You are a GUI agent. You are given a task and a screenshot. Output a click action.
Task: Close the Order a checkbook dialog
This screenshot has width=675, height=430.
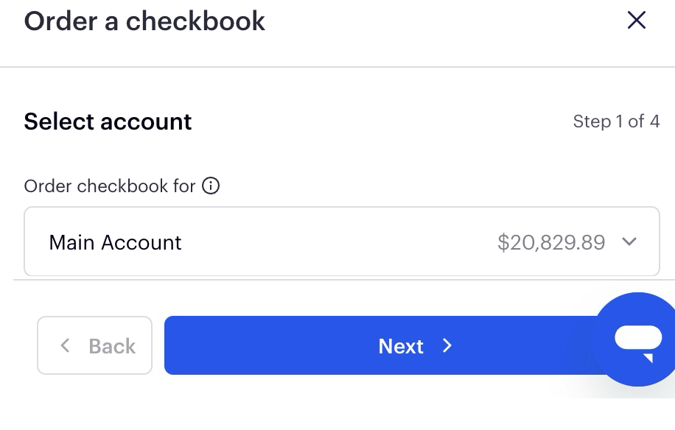coord(636,20)
